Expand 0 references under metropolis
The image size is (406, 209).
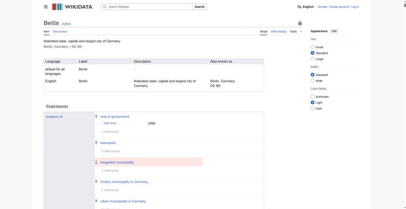[111, 151]
